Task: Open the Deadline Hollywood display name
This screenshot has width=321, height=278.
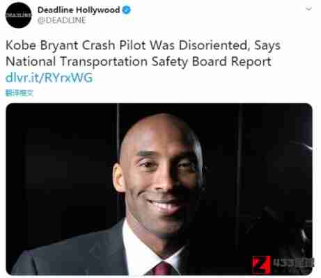Action: tap(79, 10)
